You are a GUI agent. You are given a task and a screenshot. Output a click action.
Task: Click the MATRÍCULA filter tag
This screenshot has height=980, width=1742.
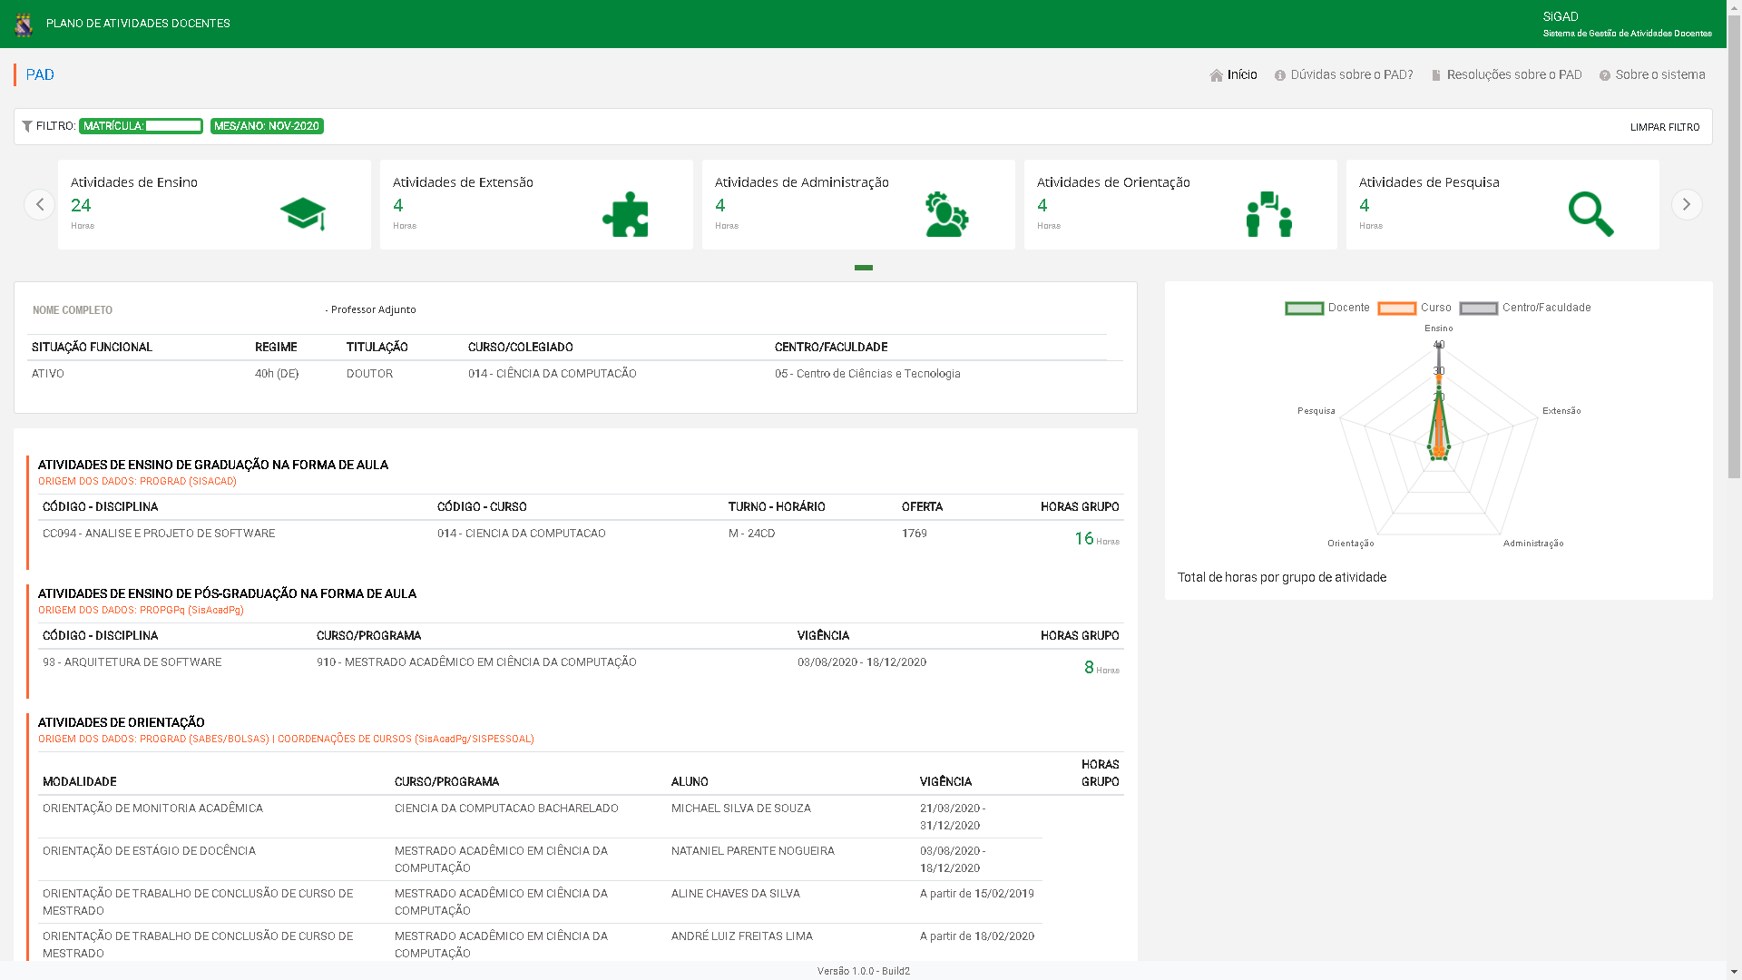point(141,126)
